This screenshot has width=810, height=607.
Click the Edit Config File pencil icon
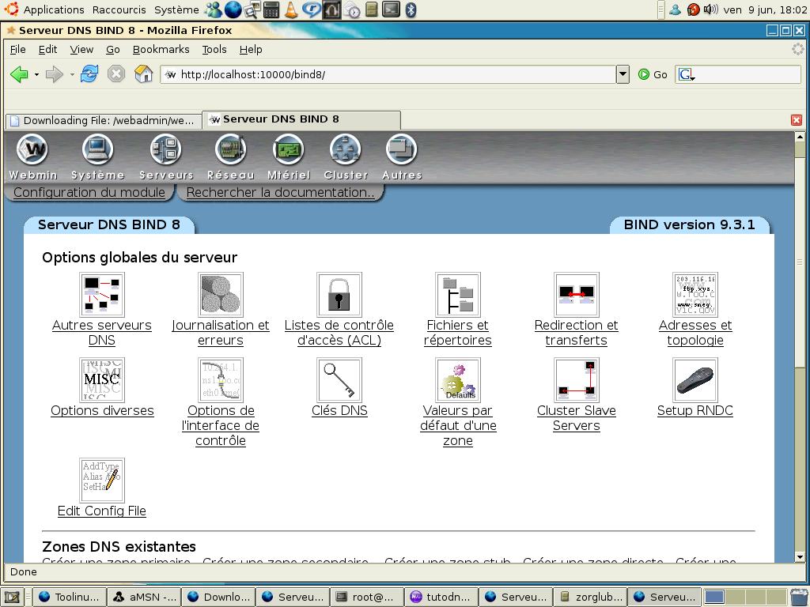click(x=102, y=480)
